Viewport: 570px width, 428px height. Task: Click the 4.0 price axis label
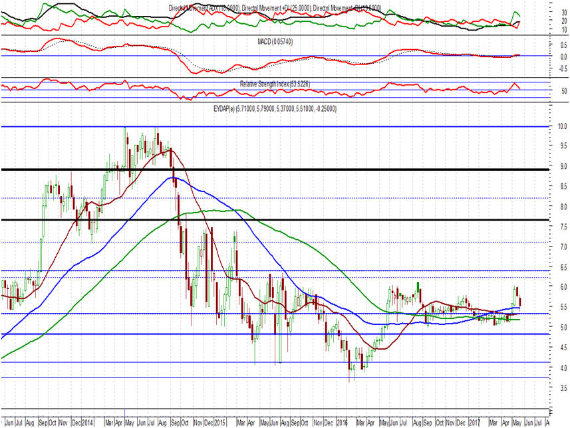coord(564,368)
